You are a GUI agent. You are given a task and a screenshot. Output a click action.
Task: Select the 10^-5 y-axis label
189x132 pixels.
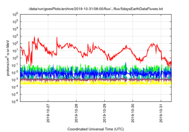pos(15,95)
